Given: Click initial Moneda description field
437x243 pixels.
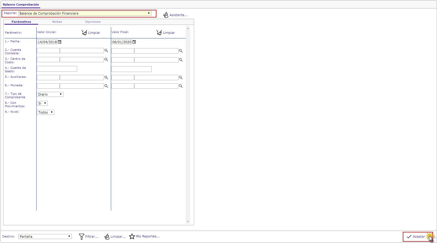Looking at the screenshot, I should point(82,86).
